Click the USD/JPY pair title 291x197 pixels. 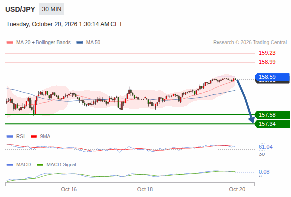20,9
